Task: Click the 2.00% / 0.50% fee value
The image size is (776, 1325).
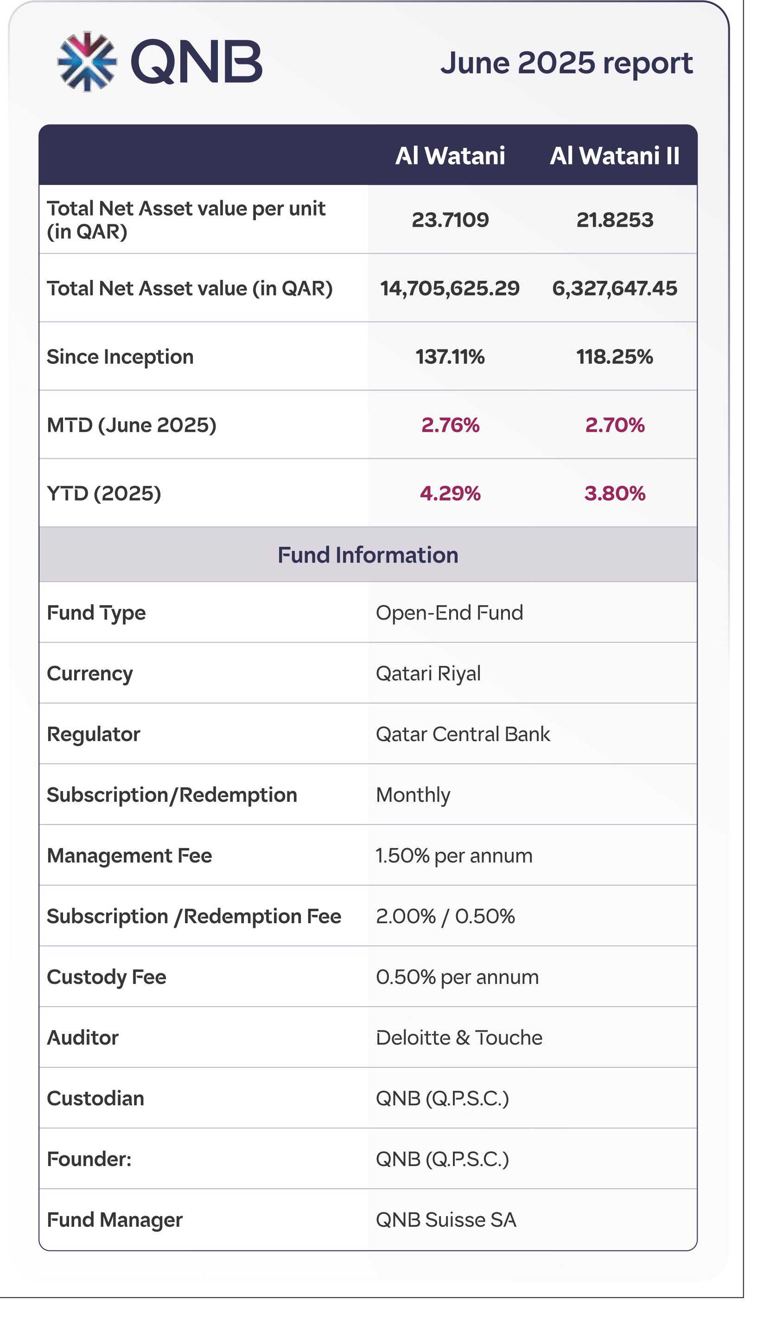Action: click(x=445, y=916)
